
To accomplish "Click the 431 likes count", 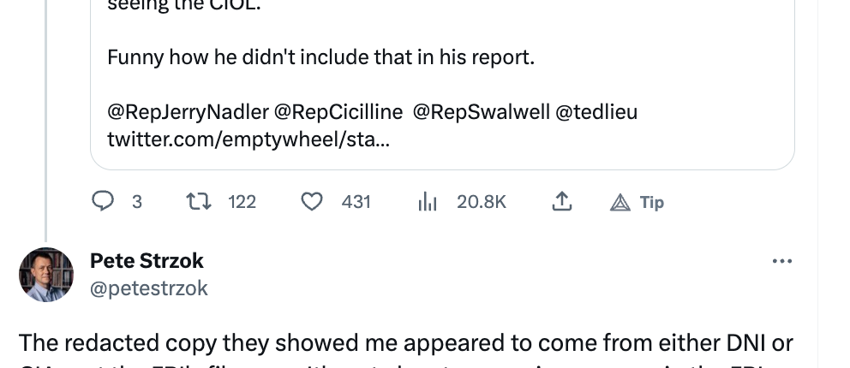I will click(356, 202).
